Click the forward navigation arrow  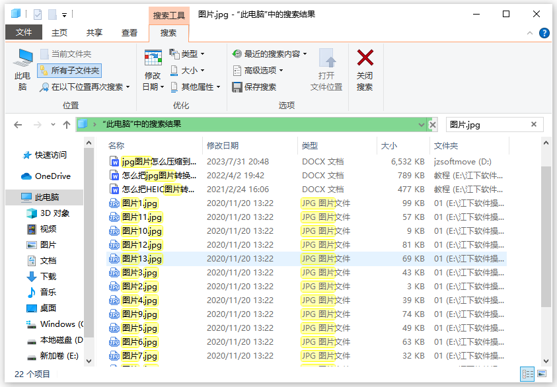[37, 125]
